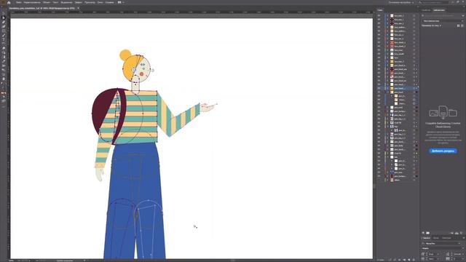Open the Объект menu
Image resolution: width=466 pixels, height=262 pixels.
[47, 2]
